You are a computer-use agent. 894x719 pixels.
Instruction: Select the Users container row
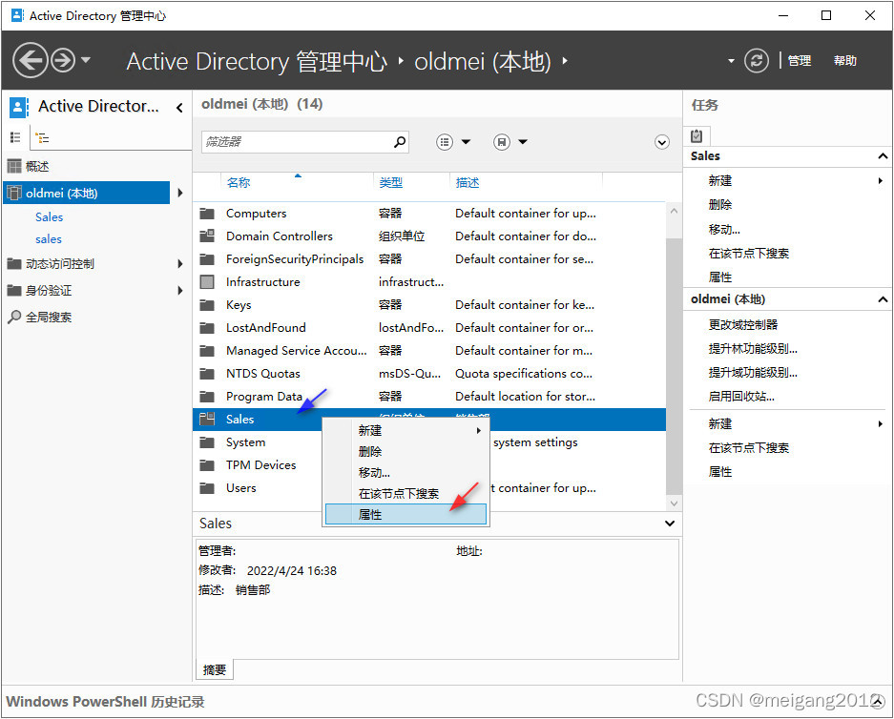[258, 487]
